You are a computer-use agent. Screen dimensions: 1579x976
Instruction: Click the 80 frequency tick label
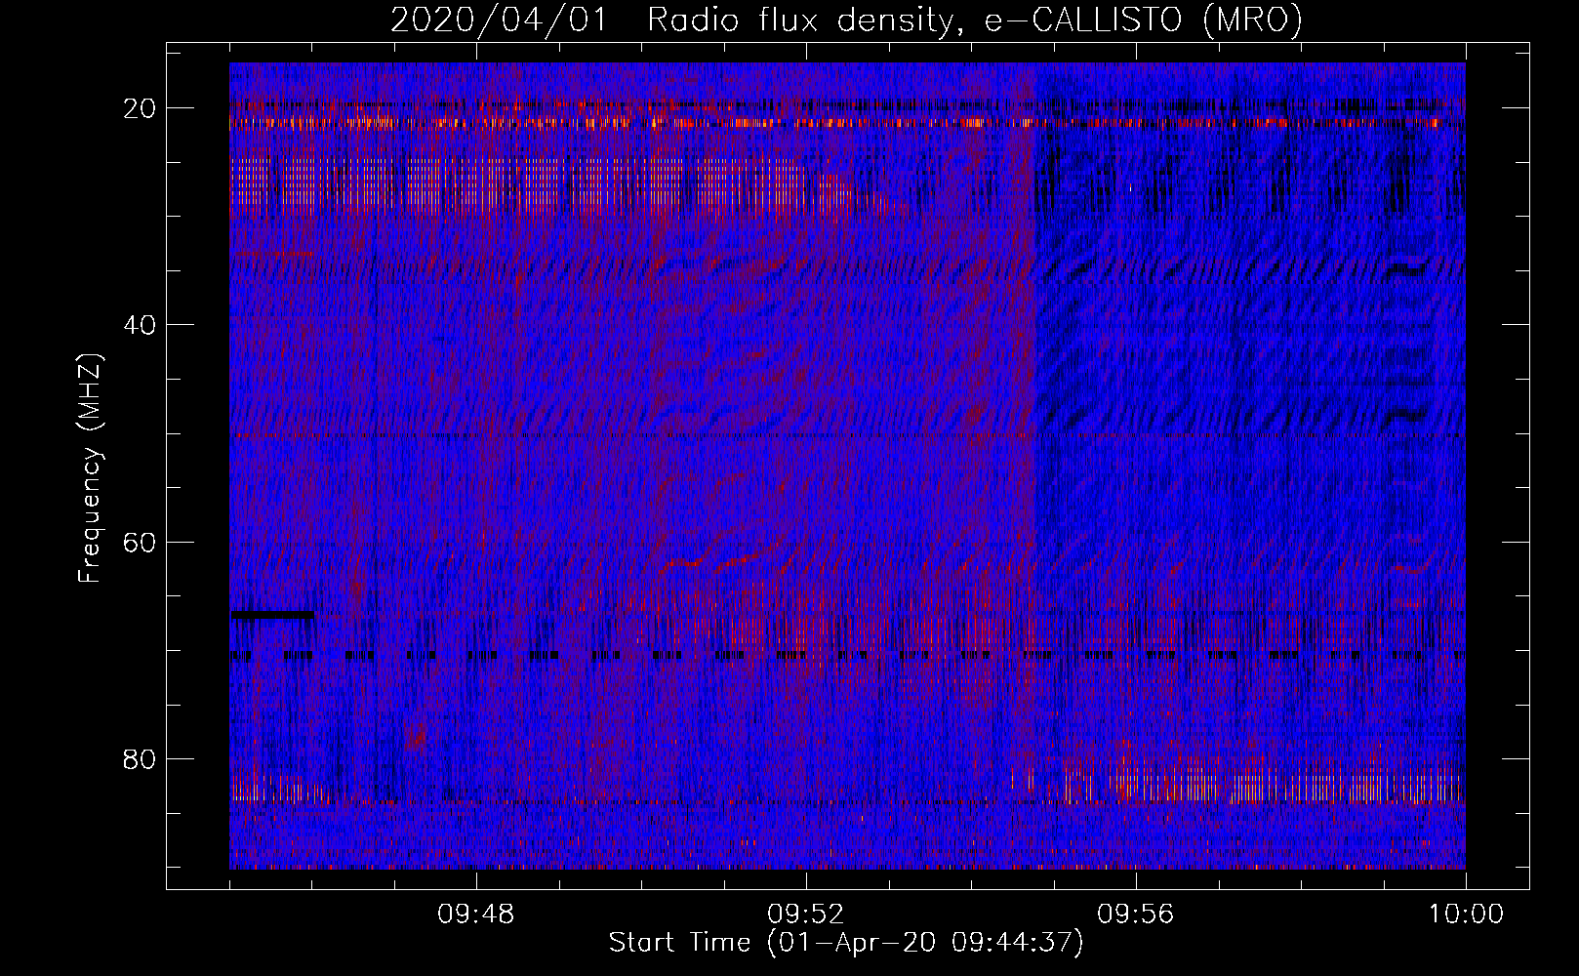click(141, 758)
